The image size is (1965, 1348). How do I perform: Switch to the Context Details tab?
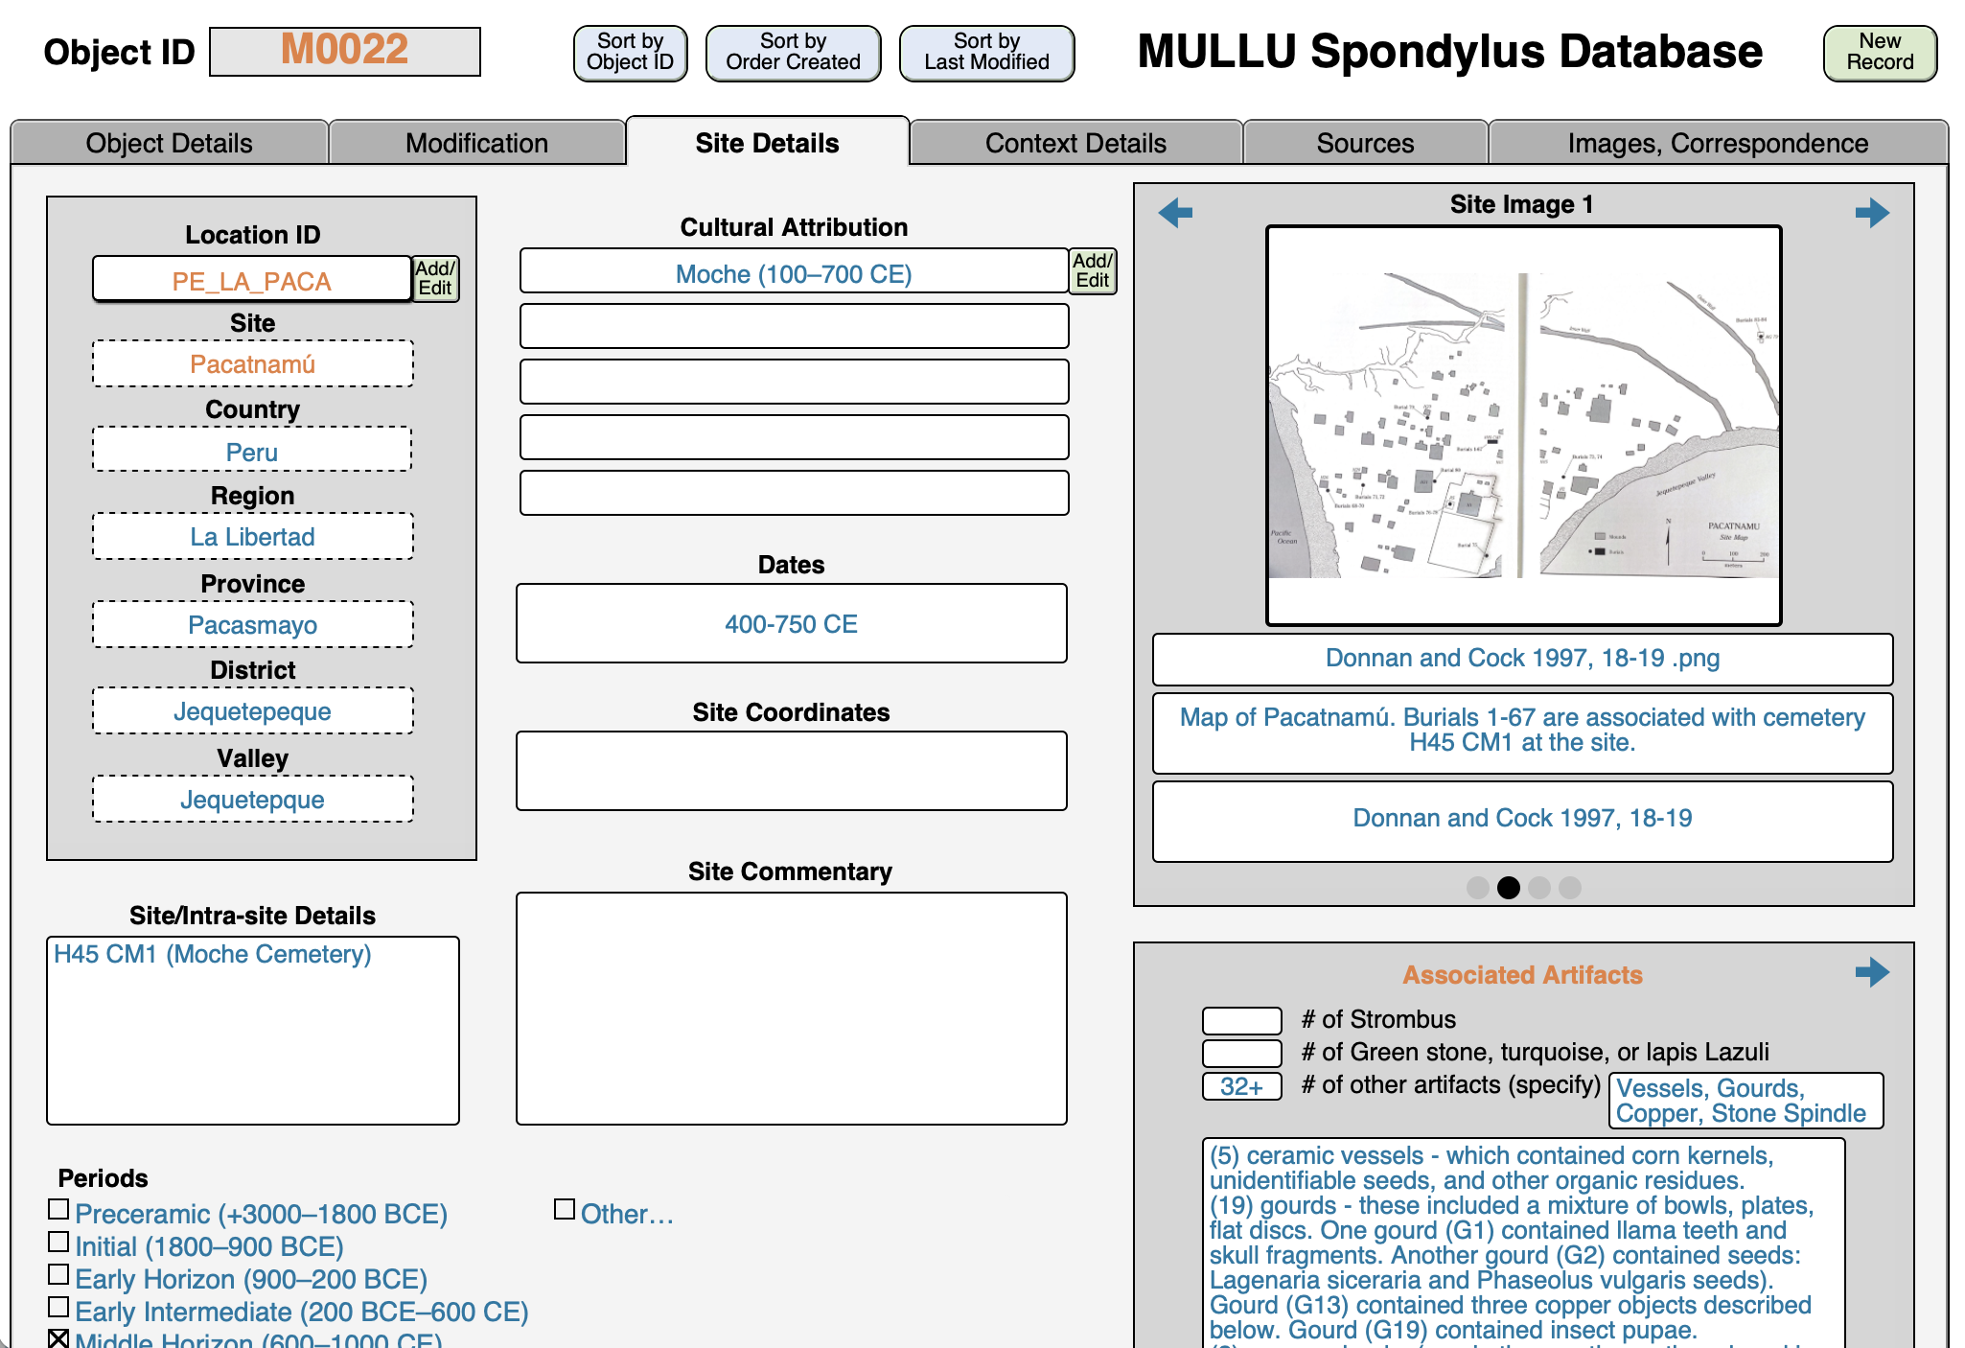1075,144
